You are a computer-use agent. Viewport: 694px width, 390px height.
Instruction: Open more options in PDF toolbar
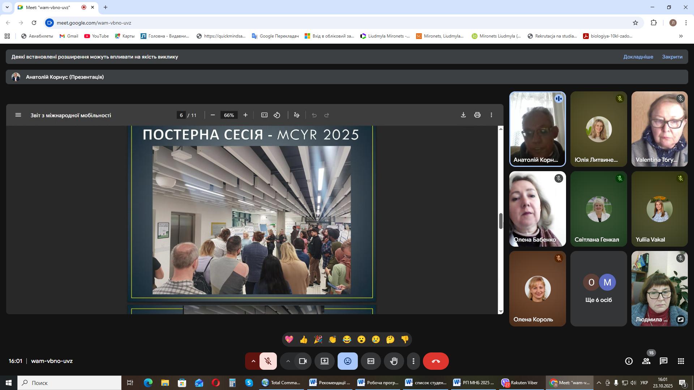(491, 115)
